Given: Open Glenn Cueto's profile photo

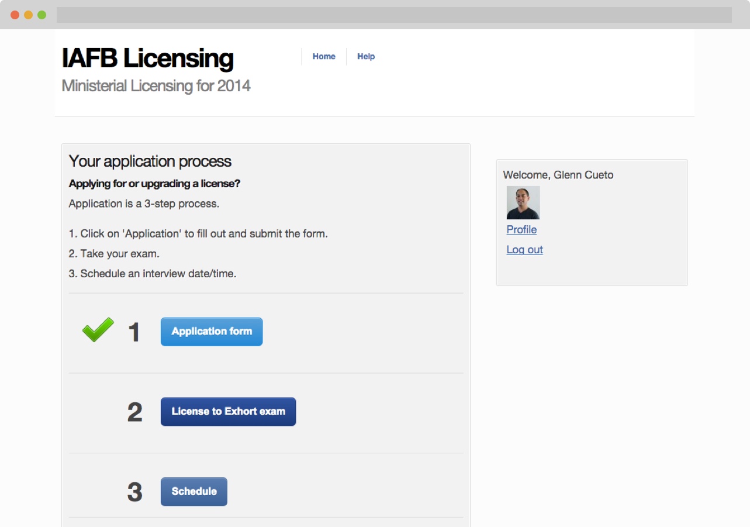Looking at the screenshot, I should 523,203.
